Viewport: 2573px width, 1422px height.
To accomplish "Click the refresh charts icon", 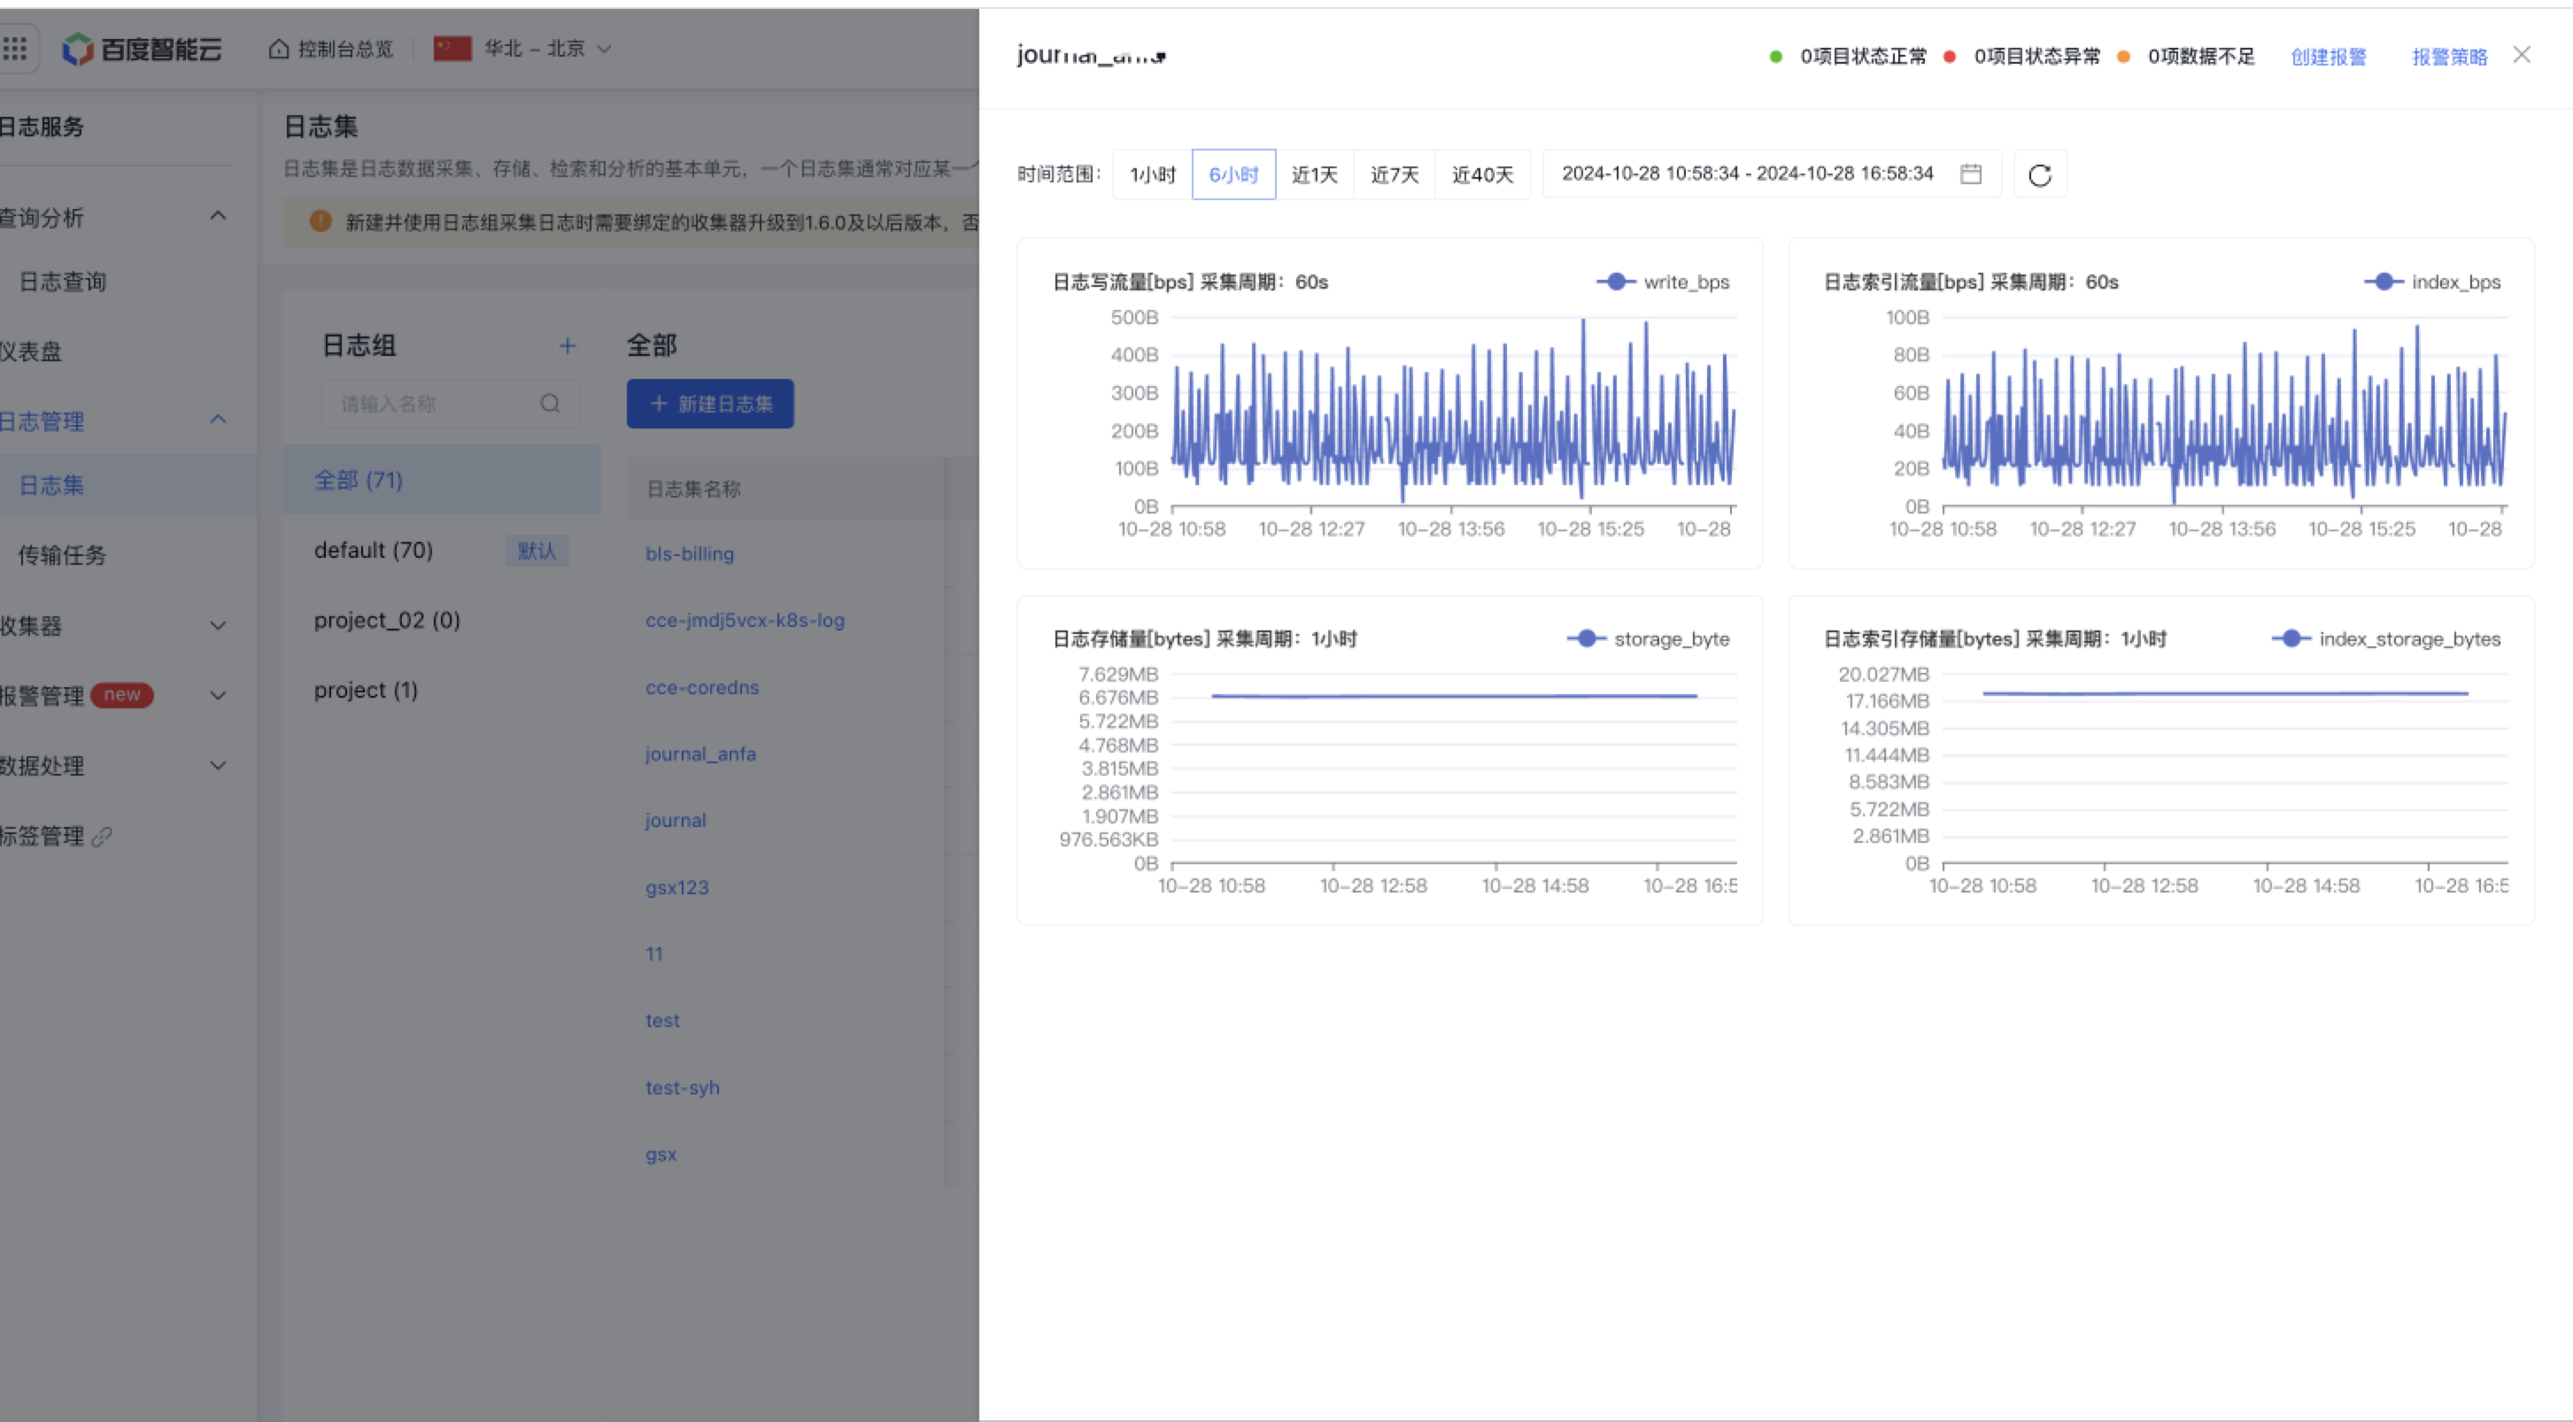I will coord(2040,174).
